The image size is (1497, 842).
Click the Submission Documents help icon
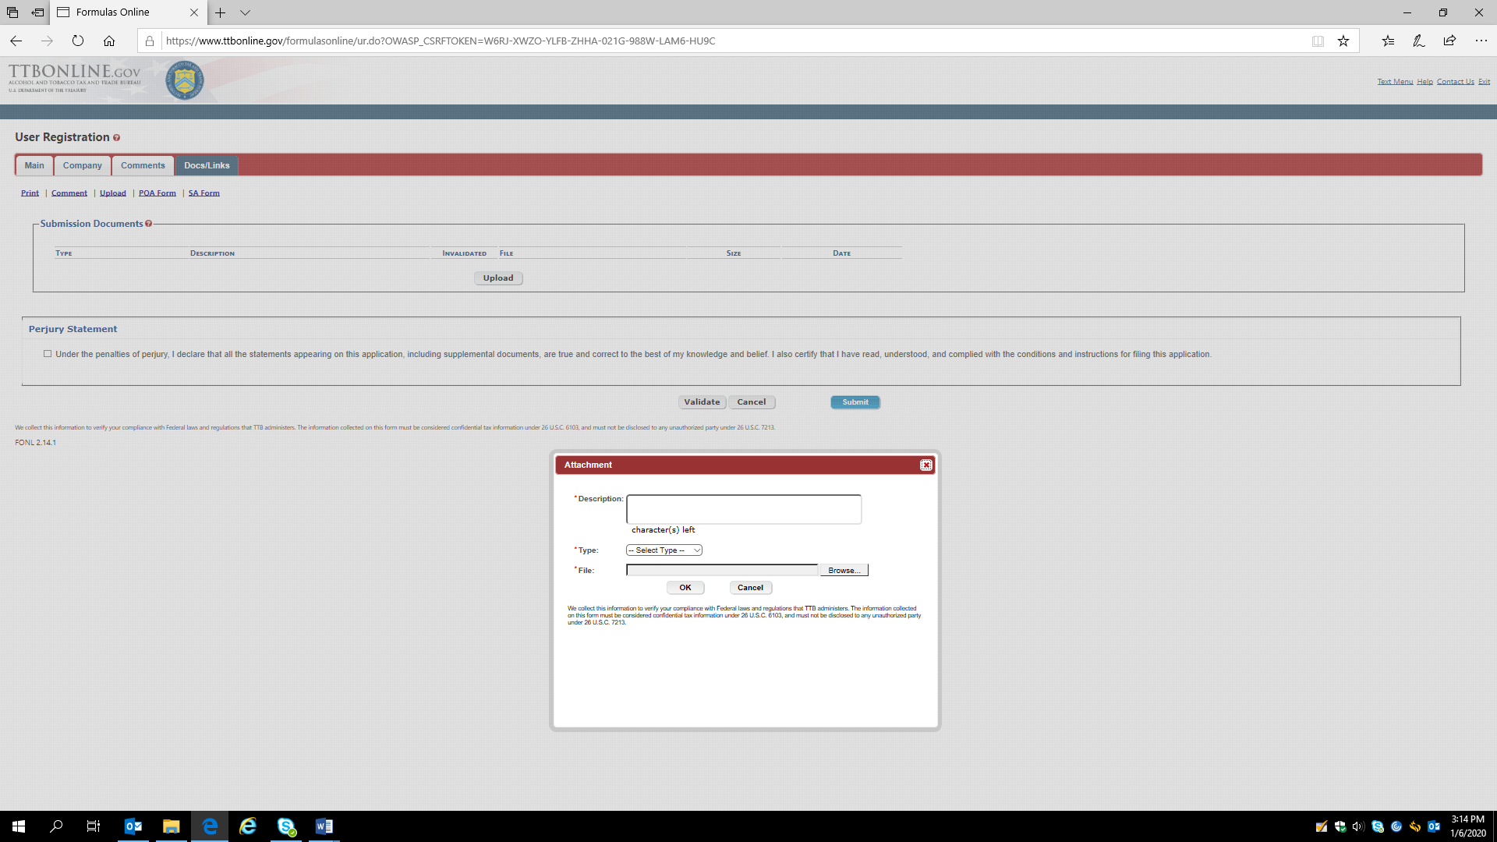pos(148,224)
